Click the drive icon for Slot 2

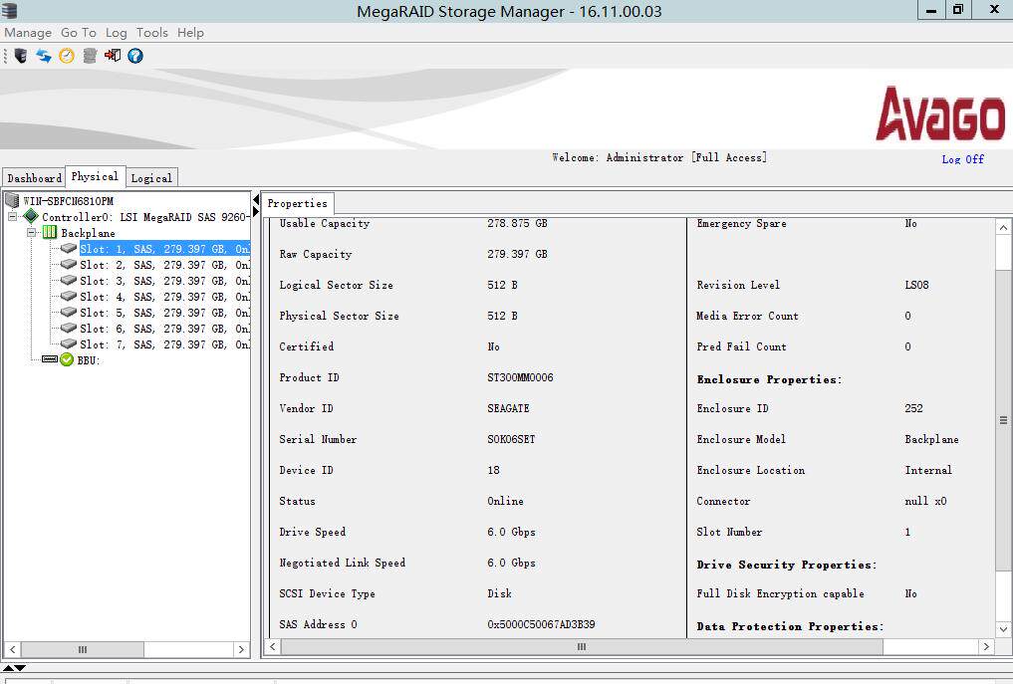pos(69,264)
